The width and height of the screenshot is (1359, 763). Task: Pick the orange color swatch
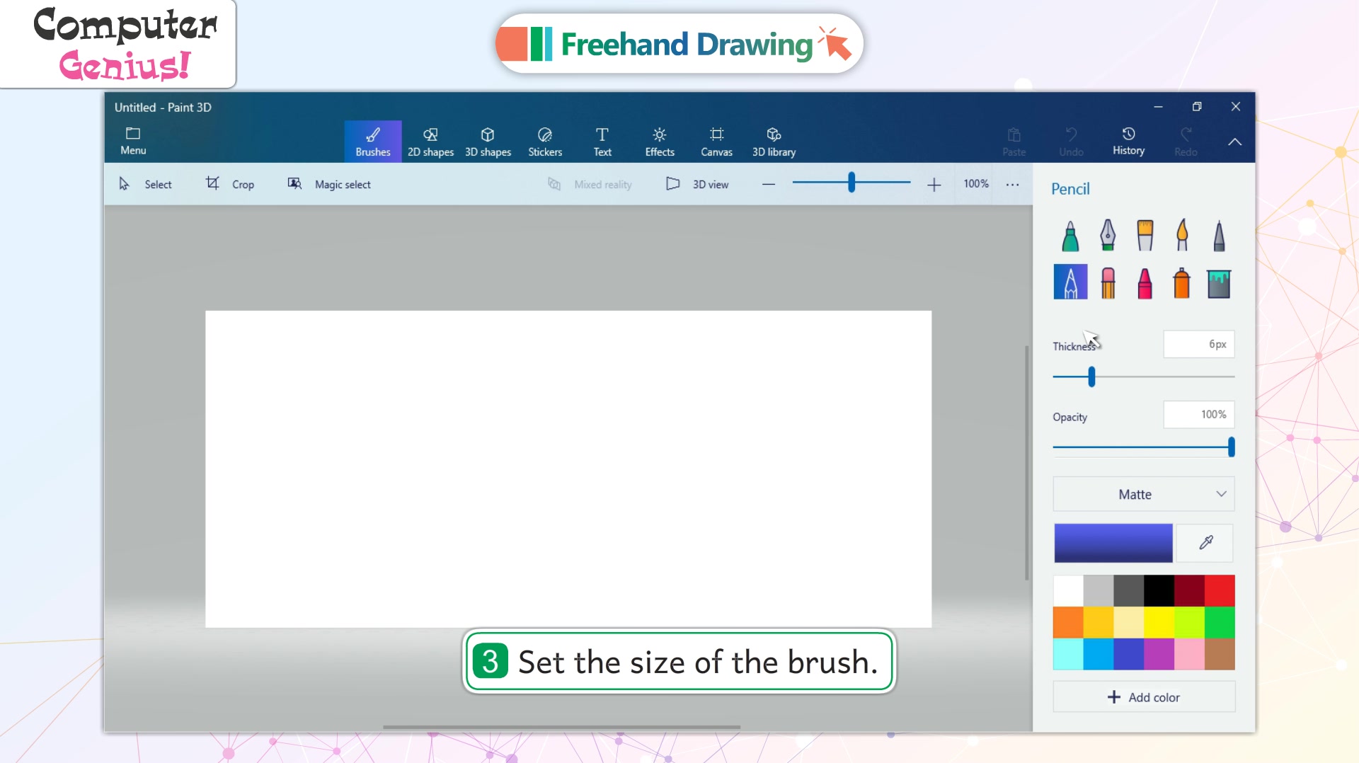(1068, 622)
